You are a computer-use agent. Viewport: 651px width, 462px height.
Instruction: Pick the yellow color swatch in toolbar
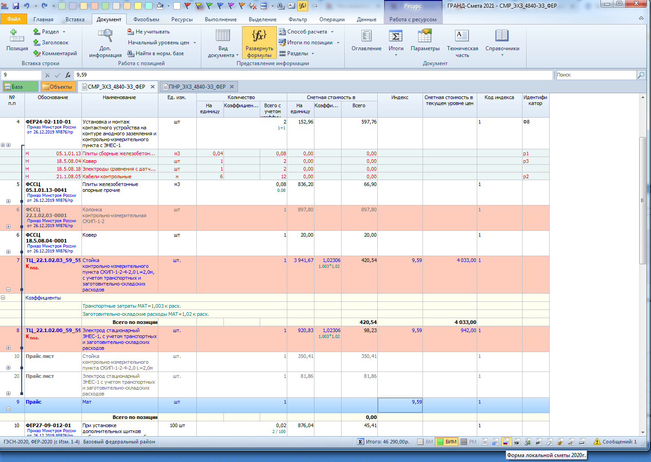(138, 6)
